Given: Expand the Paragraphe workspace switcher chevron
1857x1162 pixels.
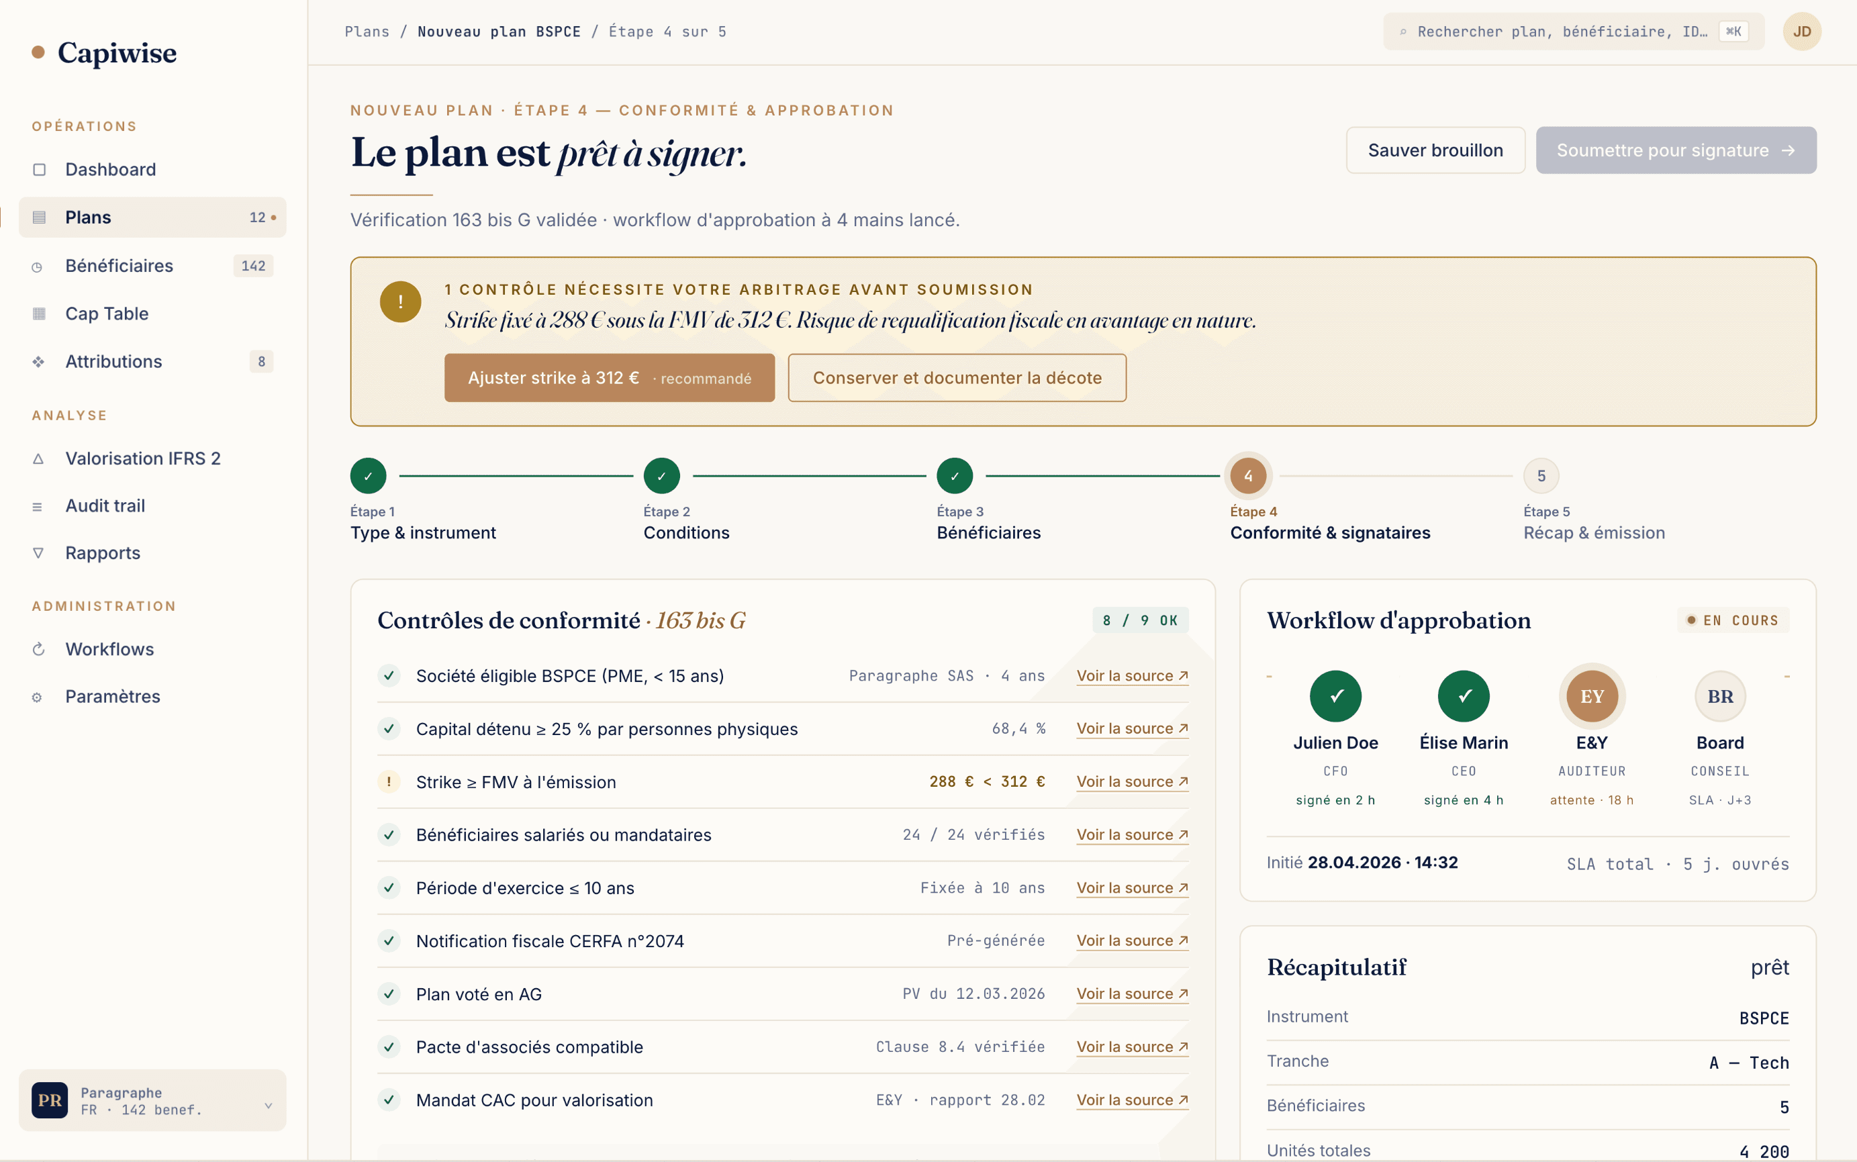Looking at the screenshot, I should pyautogui.click(x=269, y=1105).
